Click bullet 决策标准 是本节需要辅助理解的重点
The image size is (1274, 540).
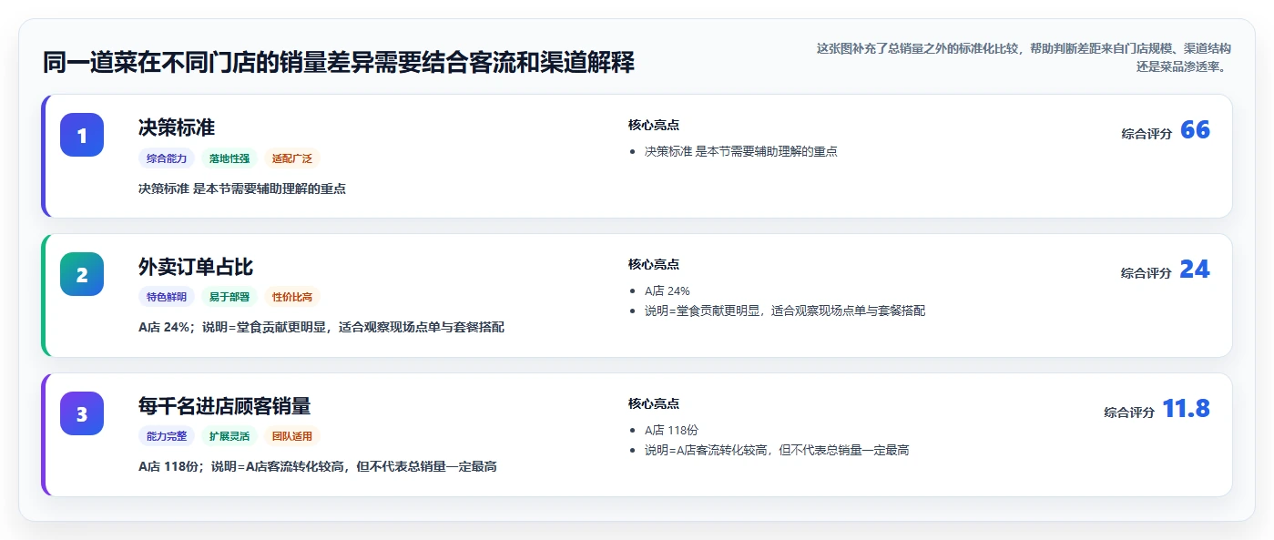click(x=741, y=152)
